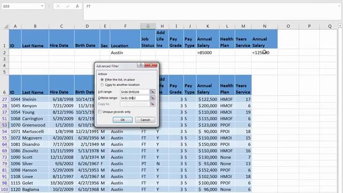Click the Annual Salary header in column N
The height and width of the screenshot is (193, 343).
point(264,39)
